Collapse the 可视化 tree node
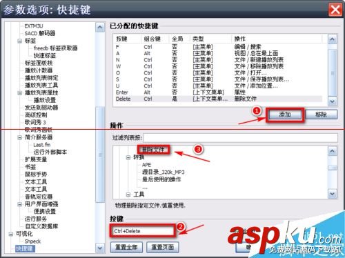The height and width of the screenshot is (258, 345). pos(11,234)
